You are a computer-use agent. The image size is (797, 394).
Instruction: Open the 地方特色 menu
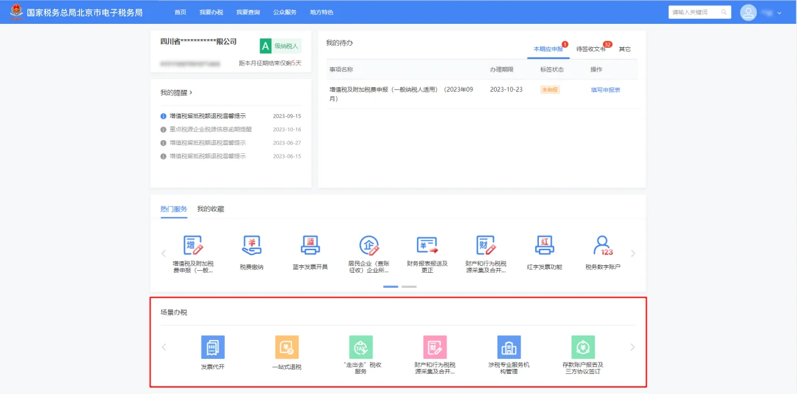pos(322,13)
